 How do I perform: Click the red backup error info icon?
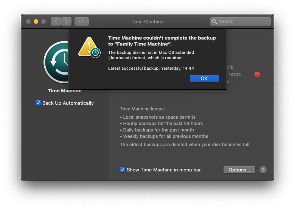pyautogui.click(x=257, y=74)
